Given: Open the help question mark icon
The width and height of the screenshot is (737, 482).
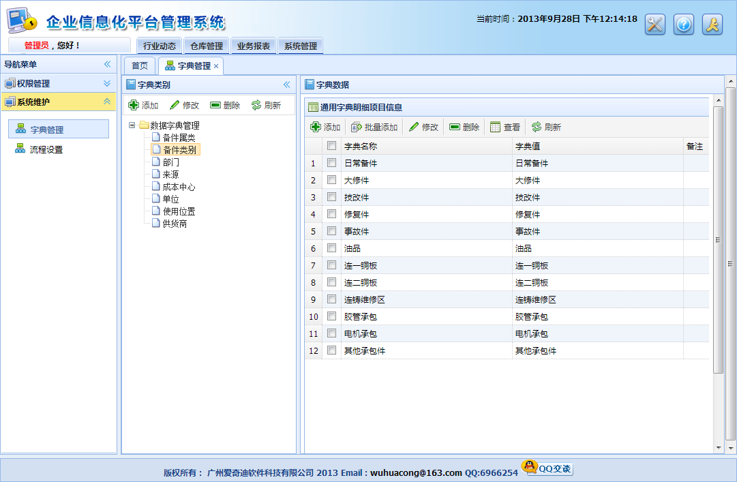Looking at the screenshot, I should pos(683,25).
